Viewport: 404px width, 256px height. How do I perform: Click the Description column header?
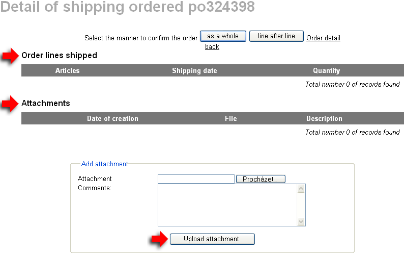click(x=324, y=118)
